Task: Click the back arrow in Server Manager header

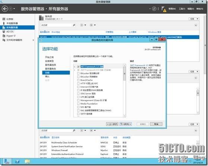Action: pyautogui.click(x=5, y=9)
